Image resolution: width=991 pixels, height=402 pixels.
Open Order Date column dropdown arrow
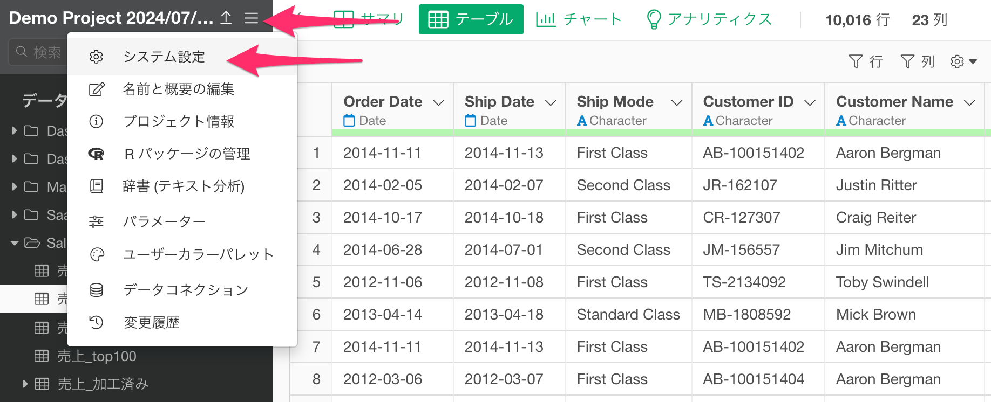click(438, 102)
